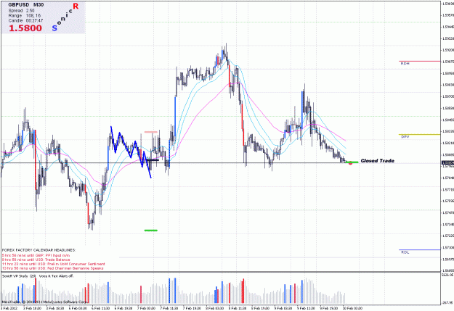
Task: Select the short pink horizontal marker line
Action: point(150,132)
